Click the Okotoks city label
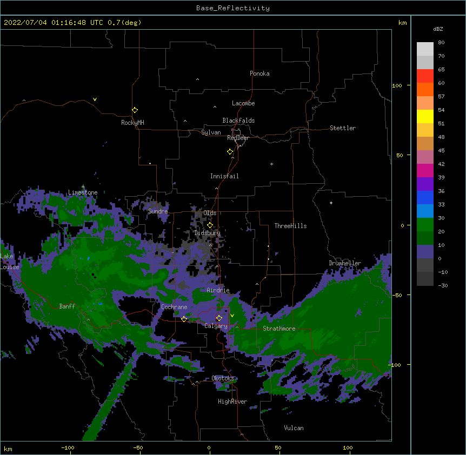 pos(223,378)
